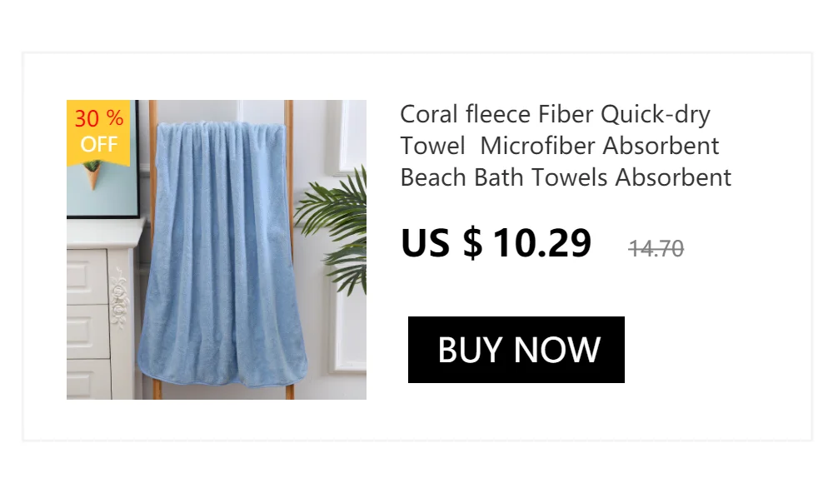
Task: Select the 'Beach Bath Towels Absorbent' title line
Action: click(566, 177)
